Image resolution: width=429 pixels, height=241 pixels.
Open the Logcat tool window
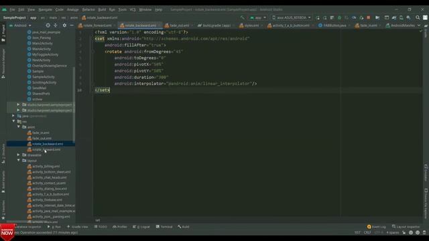[141, 227]
